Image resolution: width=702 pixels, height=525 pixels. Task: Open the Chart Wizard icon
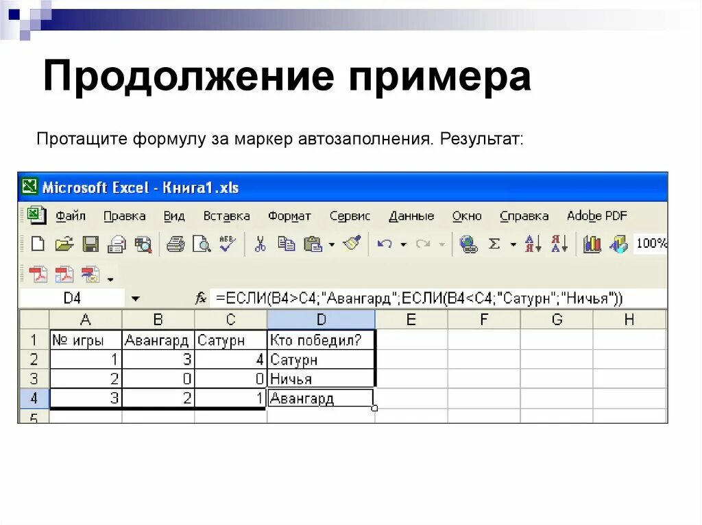coord(592,244)
